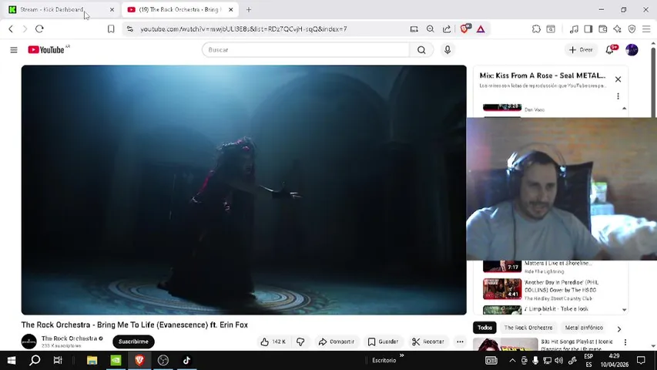Show hidden system tray icons
657x370 pixels.
tap(512, 360)
